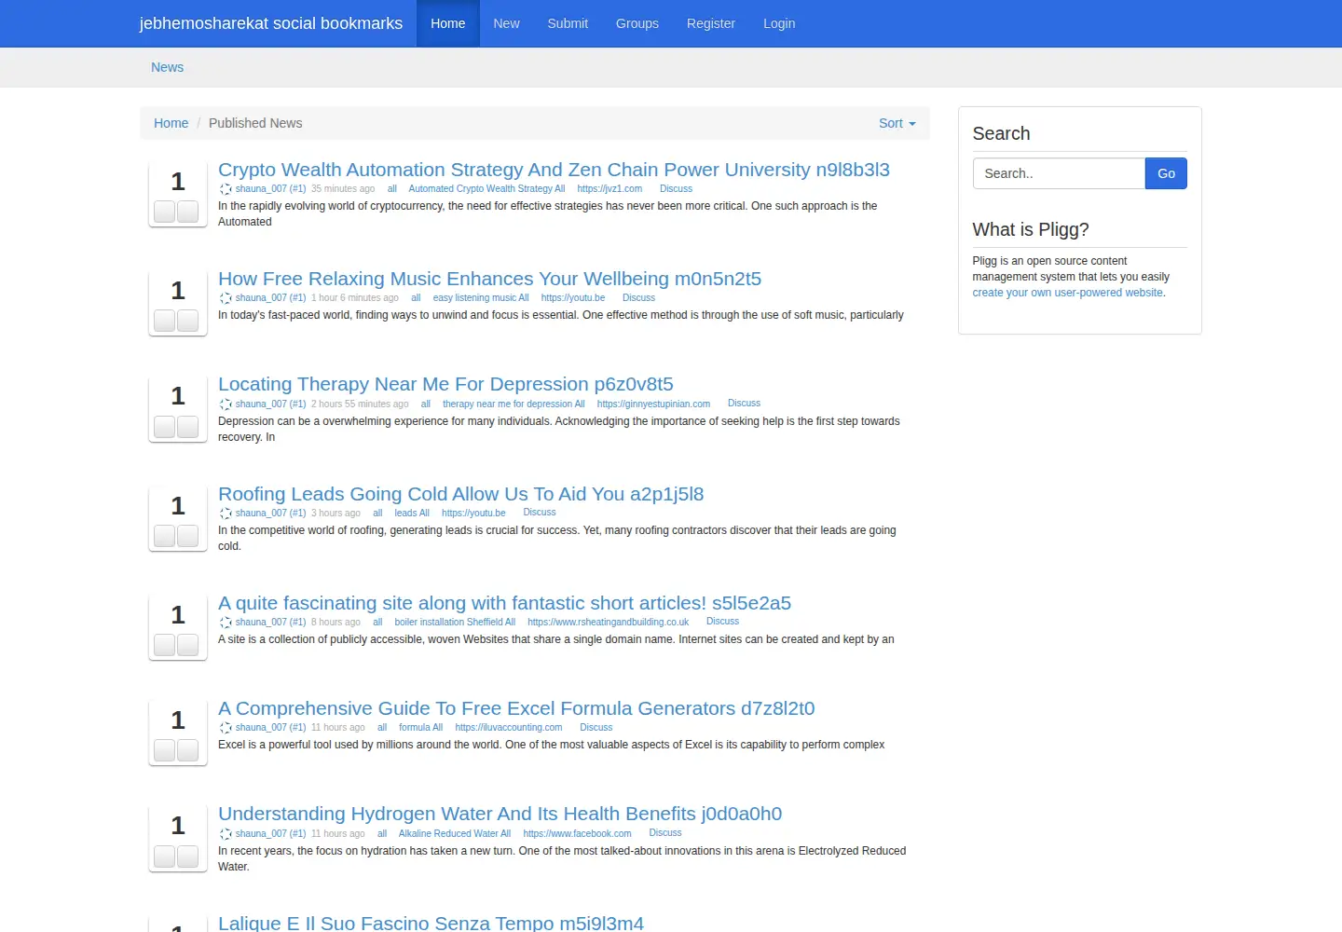Open https://www.rsheatingandbuilding.co.uk link
Screen dimensions: 1342x932
click(x=608, y=623)
